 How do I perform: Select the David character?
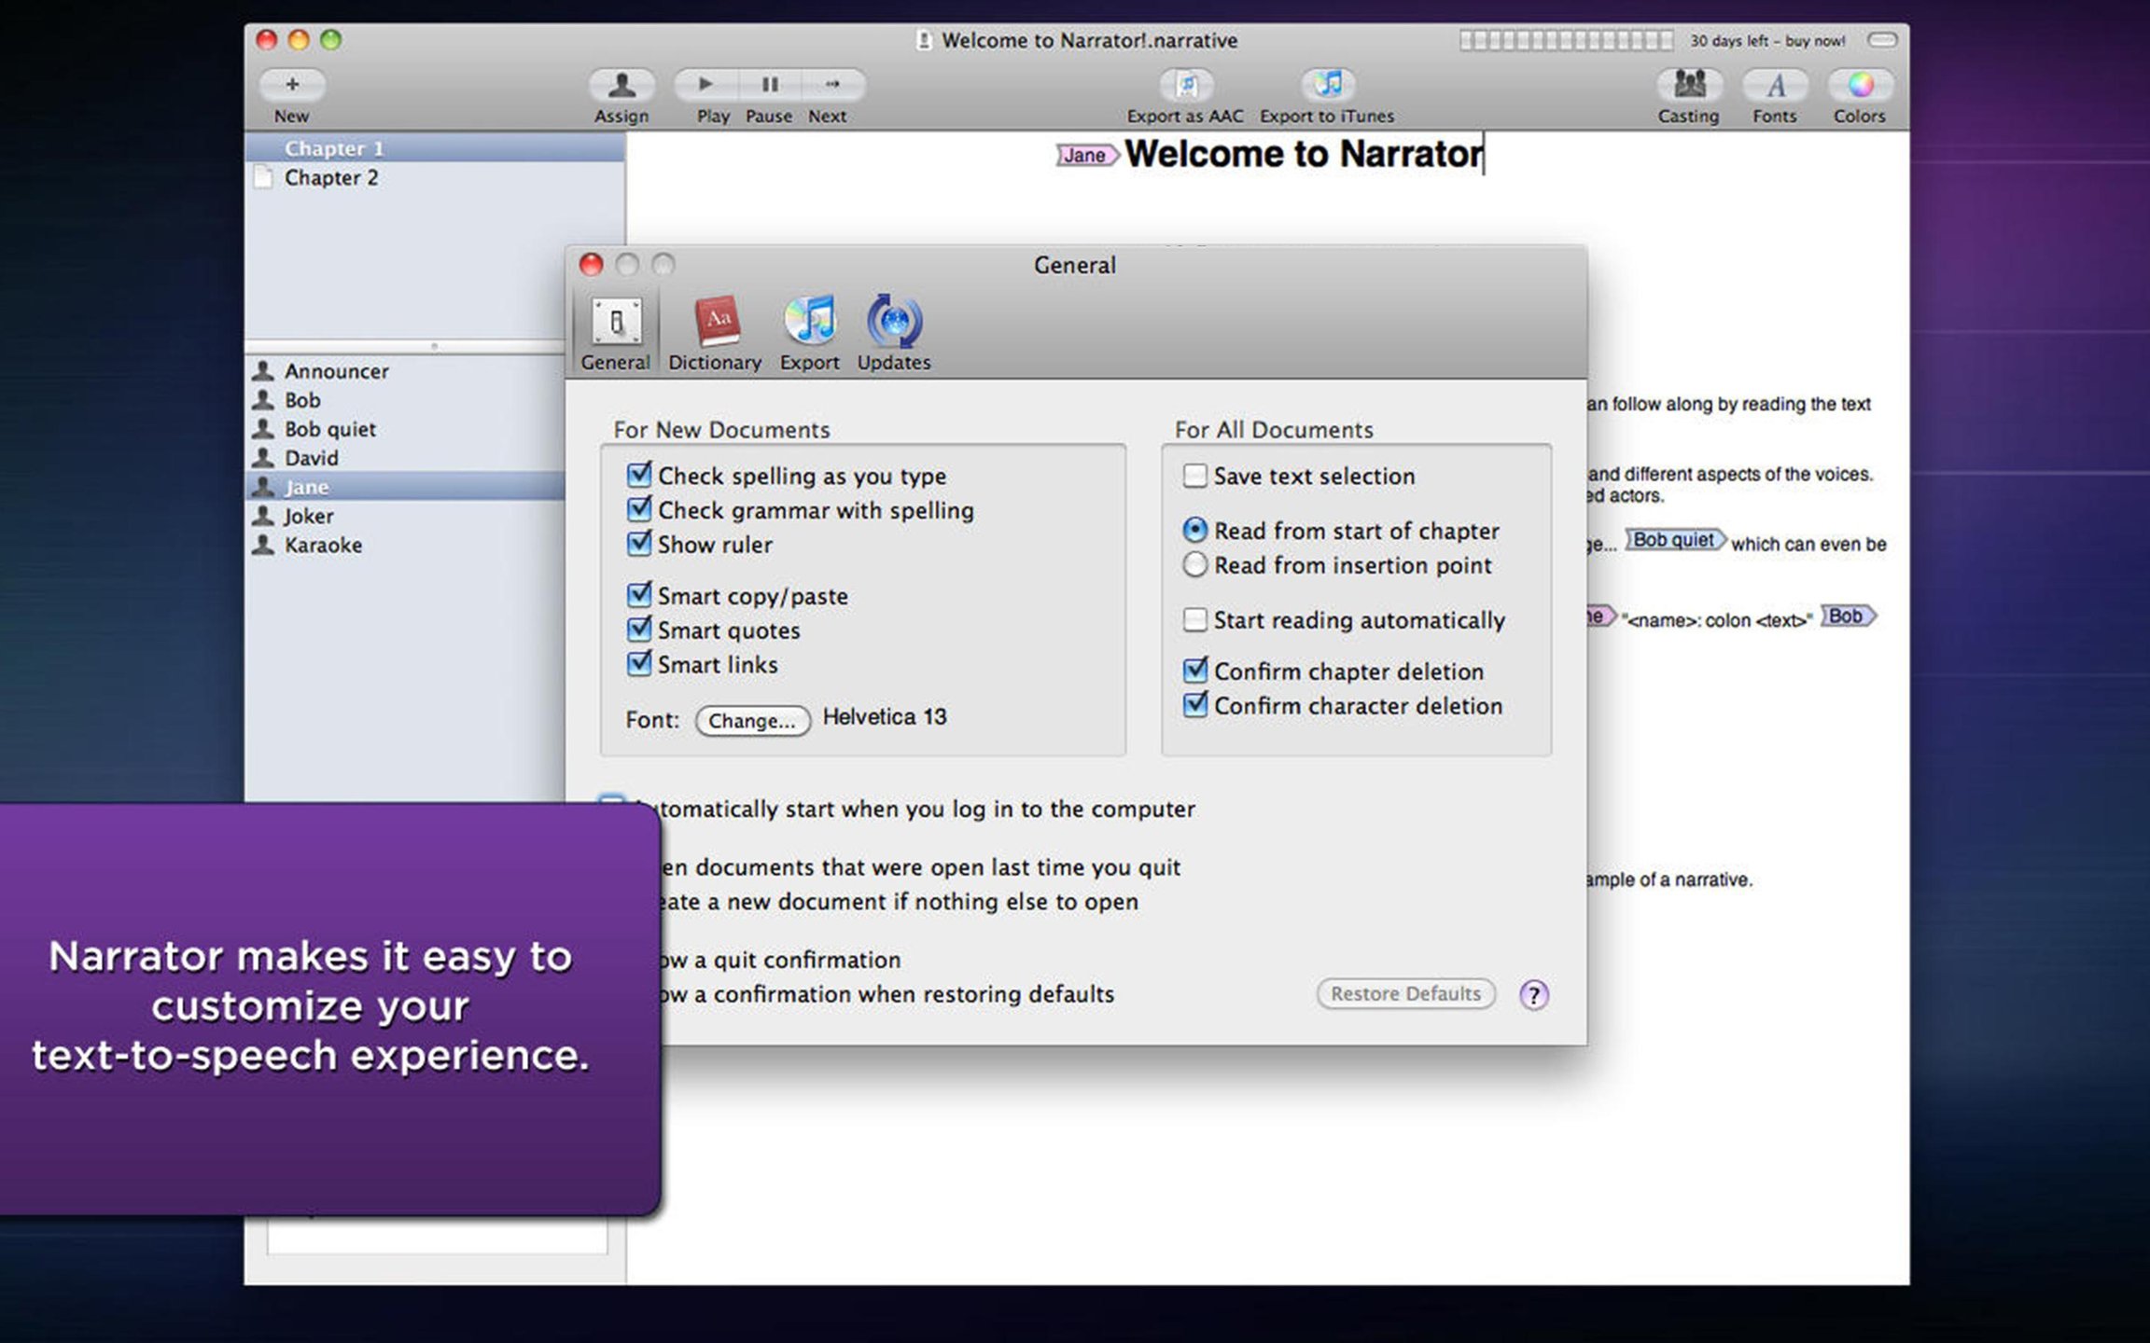[x=405, y=458]
